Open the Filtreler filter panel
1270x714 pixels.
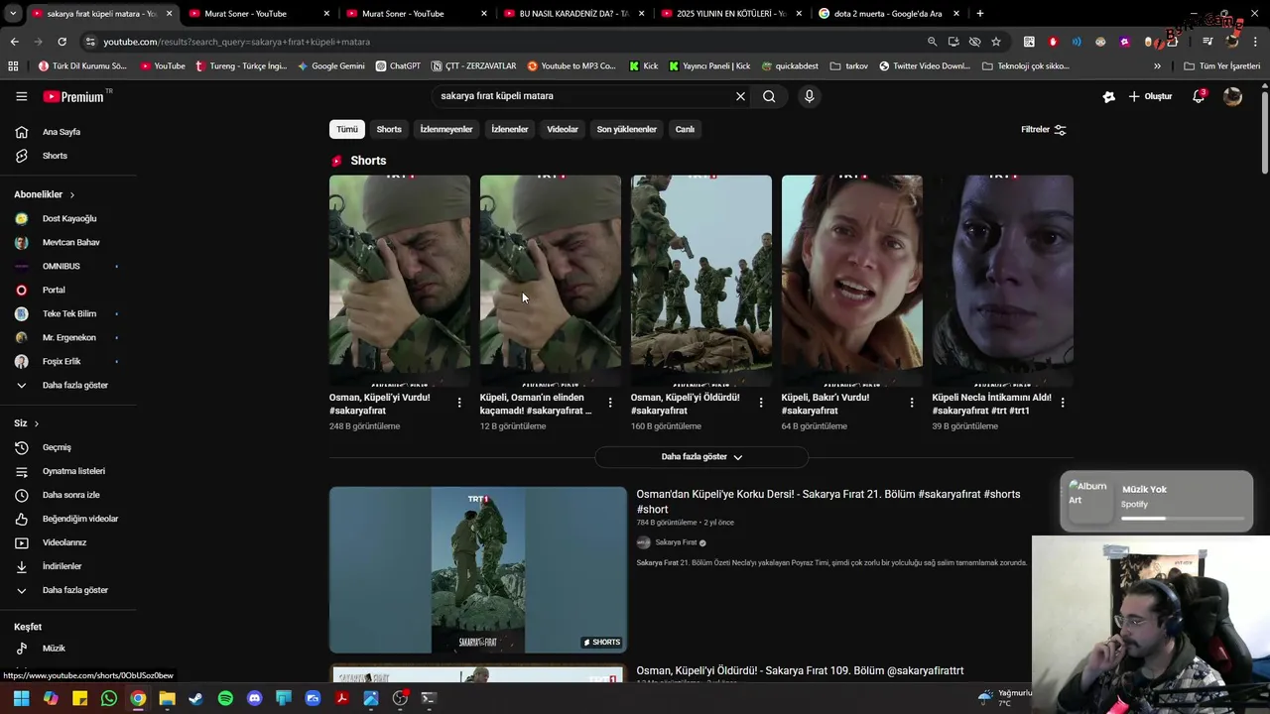point(1044,129)
